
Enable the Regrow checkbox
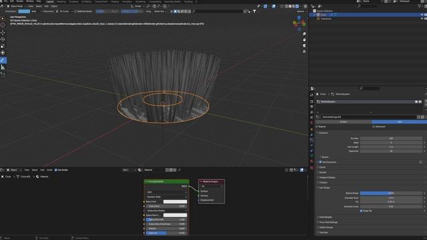(x=317, y=127)
